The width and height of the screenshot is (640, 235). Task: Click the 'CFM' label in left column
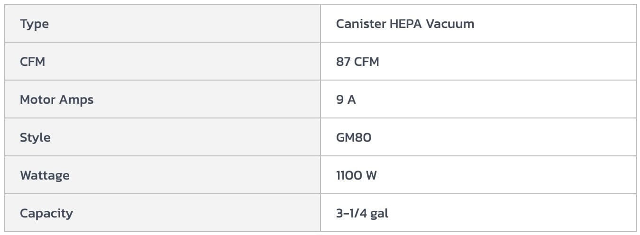(32, 62)
